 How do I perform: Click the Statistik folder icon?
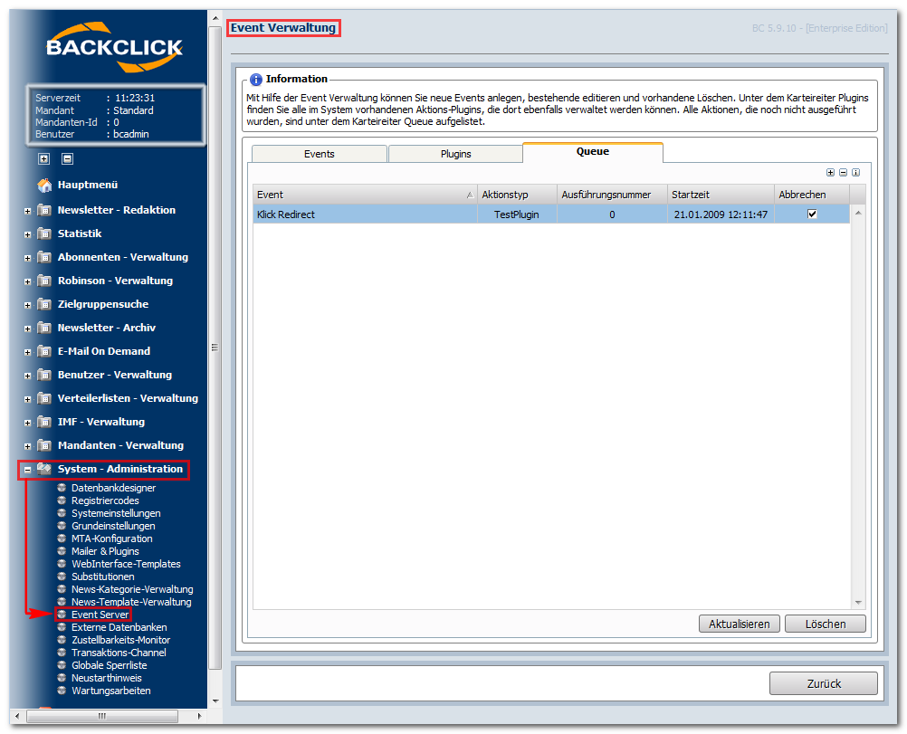44,234
